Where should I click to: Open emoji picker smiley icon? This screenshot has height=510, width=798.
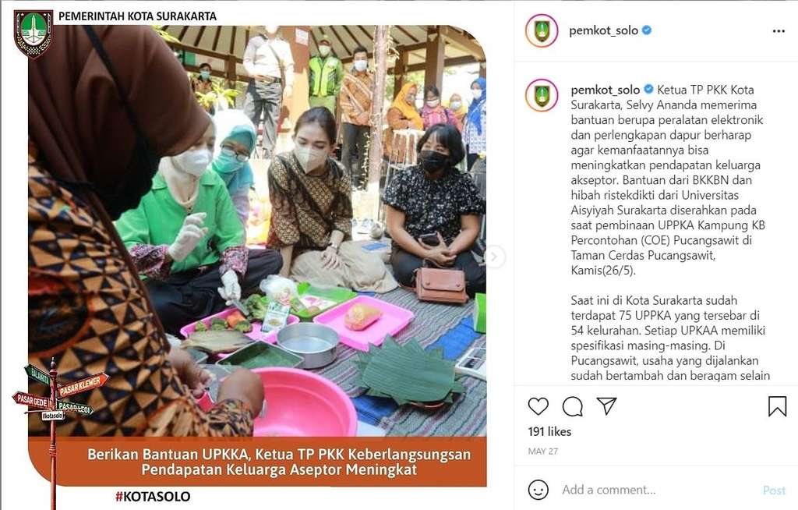538,490
